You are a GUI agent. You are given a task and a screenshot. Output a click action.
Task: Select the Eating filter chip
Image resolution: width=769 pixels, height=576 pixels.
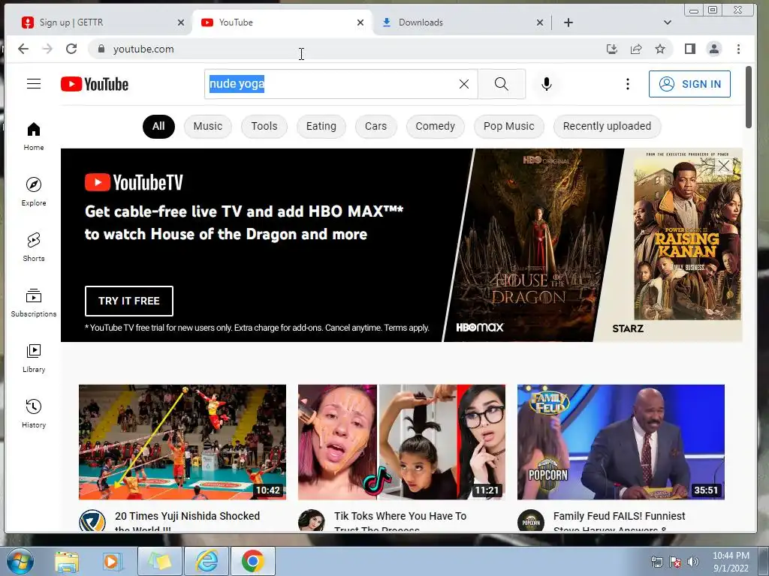[321, 126]
